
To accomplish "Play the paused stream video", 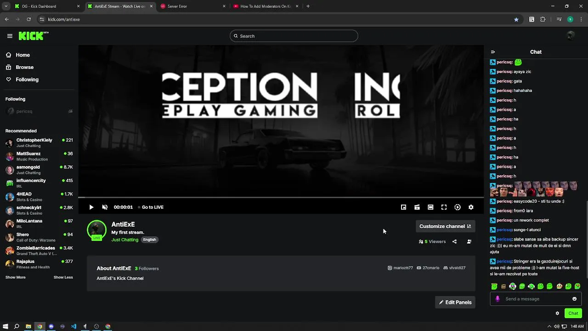I will coord(91,207).
